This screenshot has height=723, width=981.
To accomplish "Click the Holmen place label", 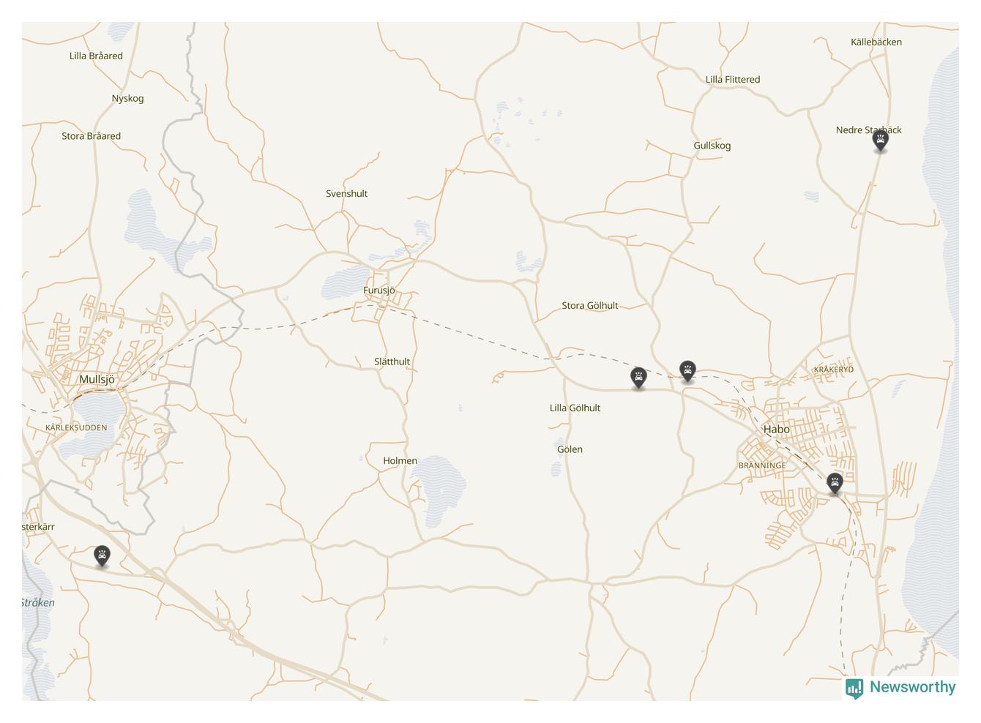I will tap(400, 461).
